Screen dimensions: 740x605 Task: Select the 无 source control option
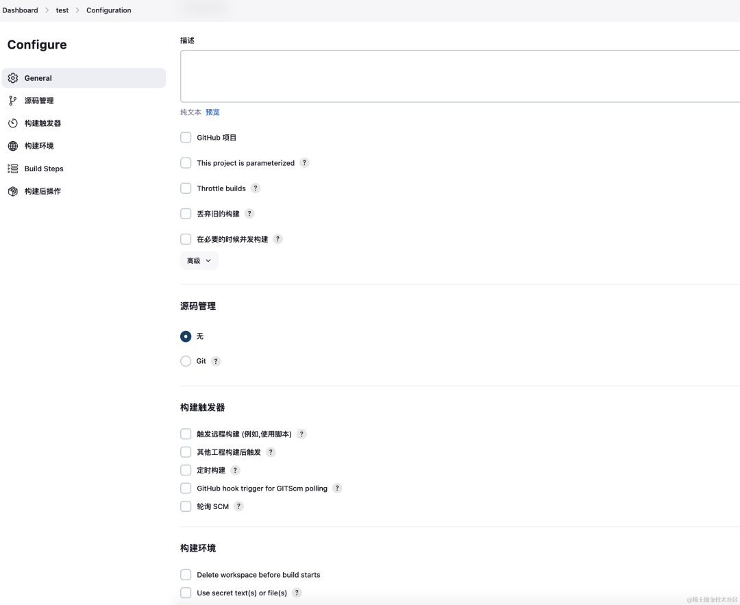186,336
